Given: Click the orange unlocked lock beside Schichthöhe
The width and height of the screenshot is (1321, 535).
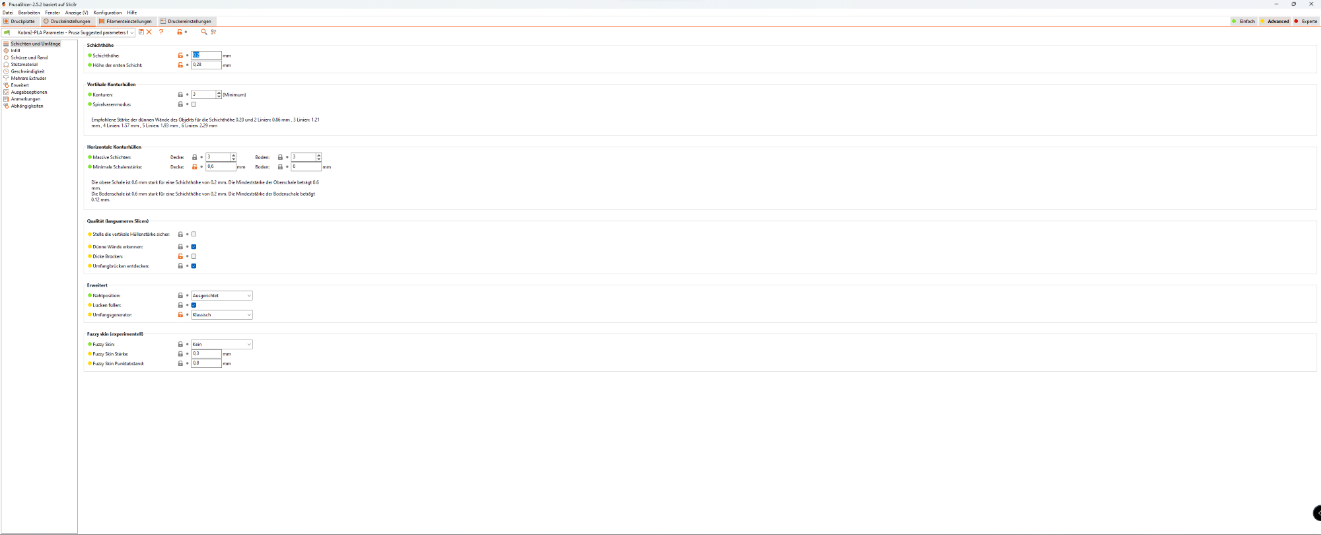Looking at the screenshot, I should click(180, 55).
